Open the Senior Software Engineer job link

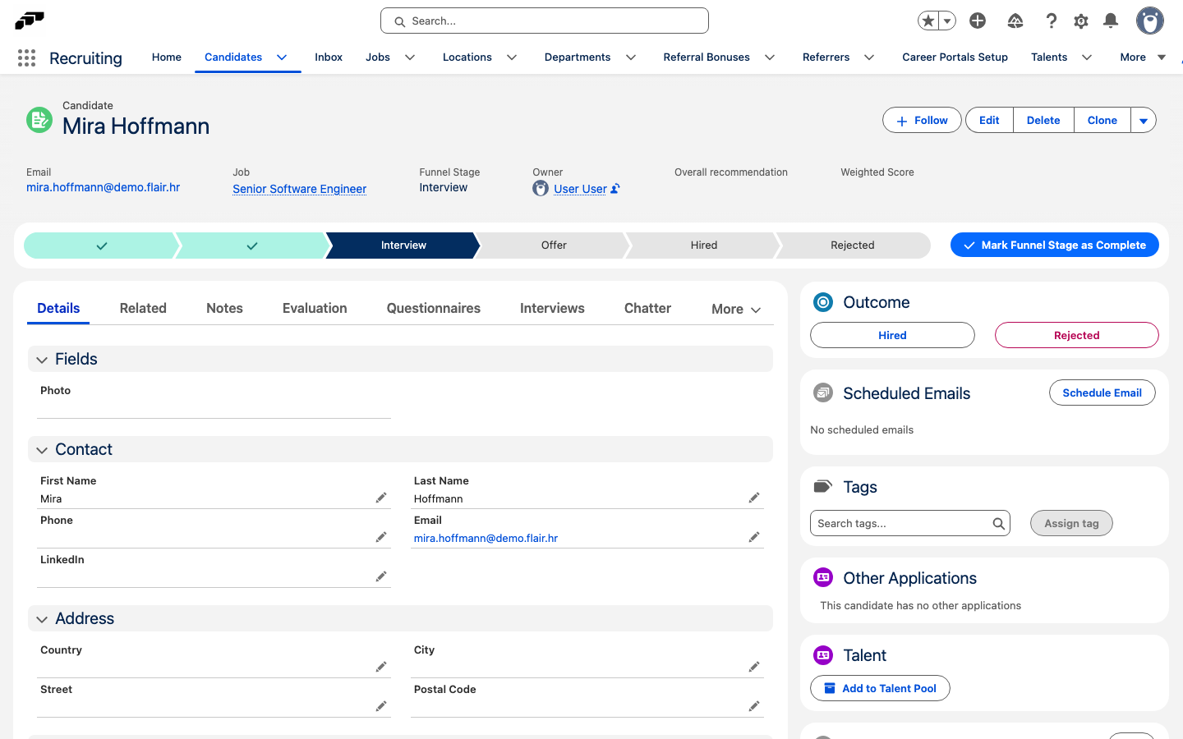click(300, 189)
